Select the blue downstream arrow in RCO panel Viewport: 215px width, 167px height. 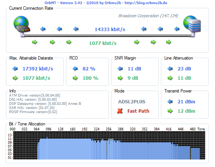75,69
